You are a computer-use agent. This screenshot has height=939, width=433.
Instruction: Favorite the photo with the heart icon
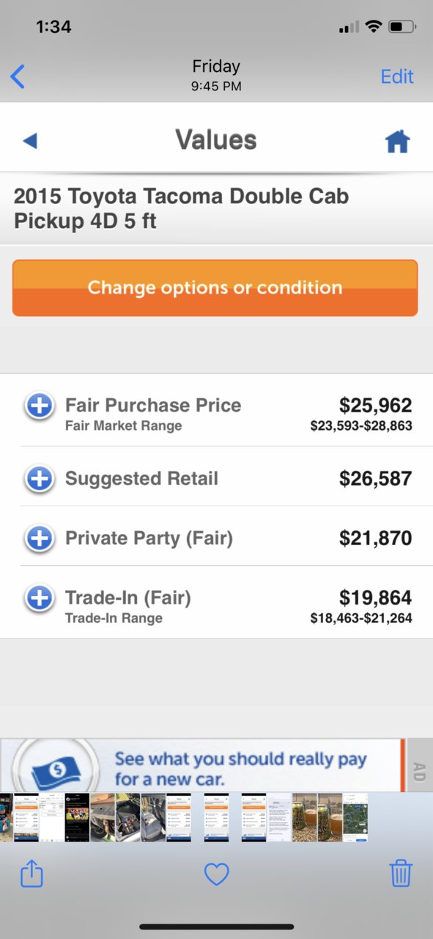[x=216, y=874]
